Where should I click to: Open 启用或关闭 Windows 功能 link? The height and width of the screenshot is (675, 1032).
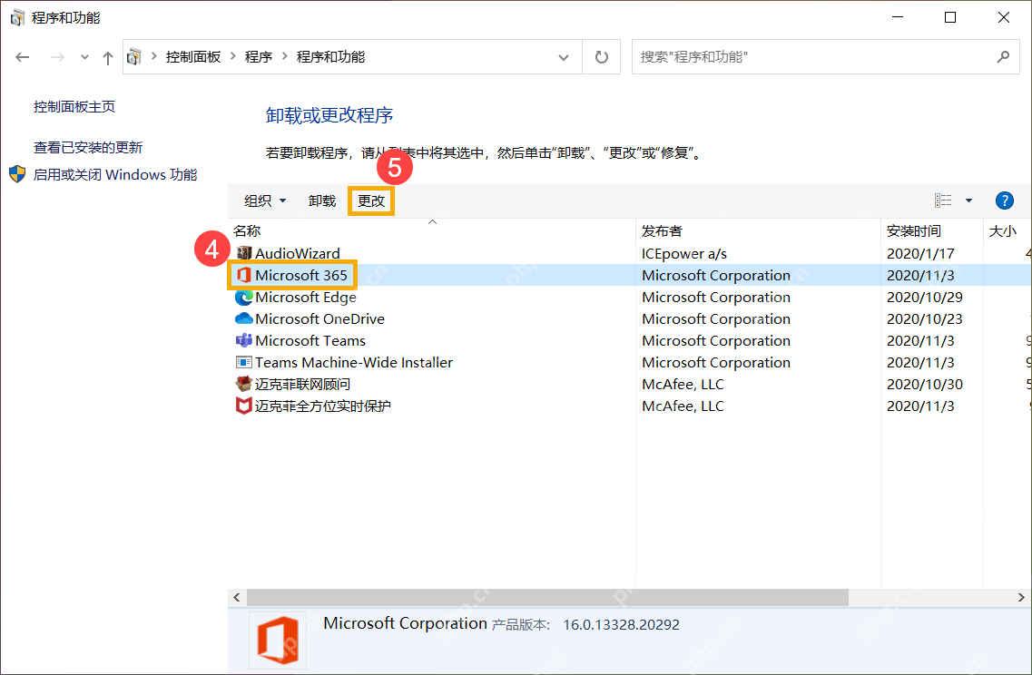tap(115, 174)
